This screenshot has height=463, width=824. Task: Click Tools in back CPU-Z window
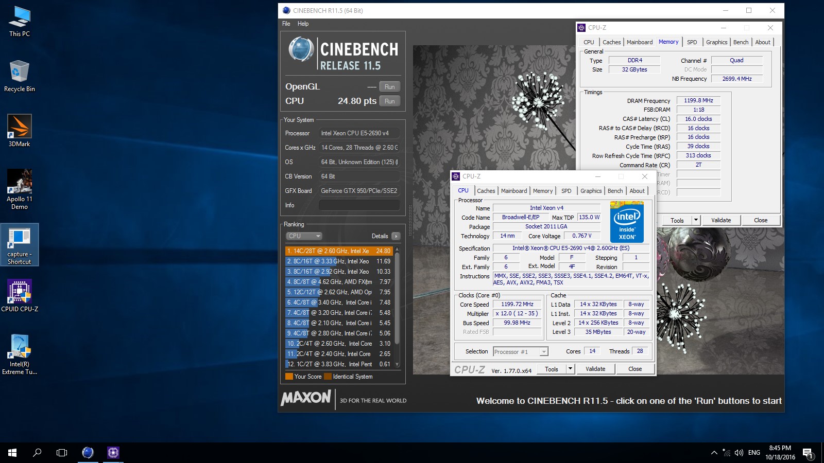677,221
